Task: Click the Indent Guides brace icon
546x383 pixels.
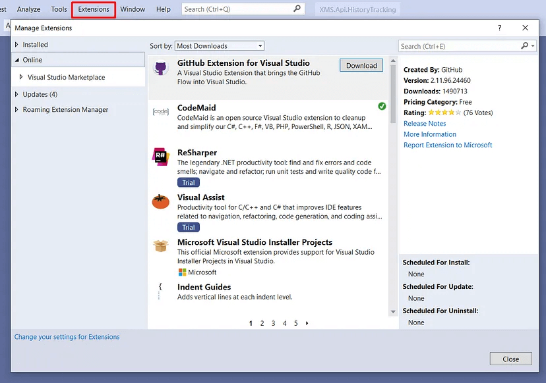Action: [160, 288]
